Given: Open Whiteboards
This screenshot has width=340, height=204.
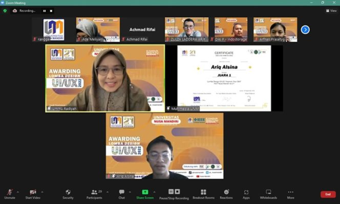Looking at the screenshot, I should coord(268,194).
